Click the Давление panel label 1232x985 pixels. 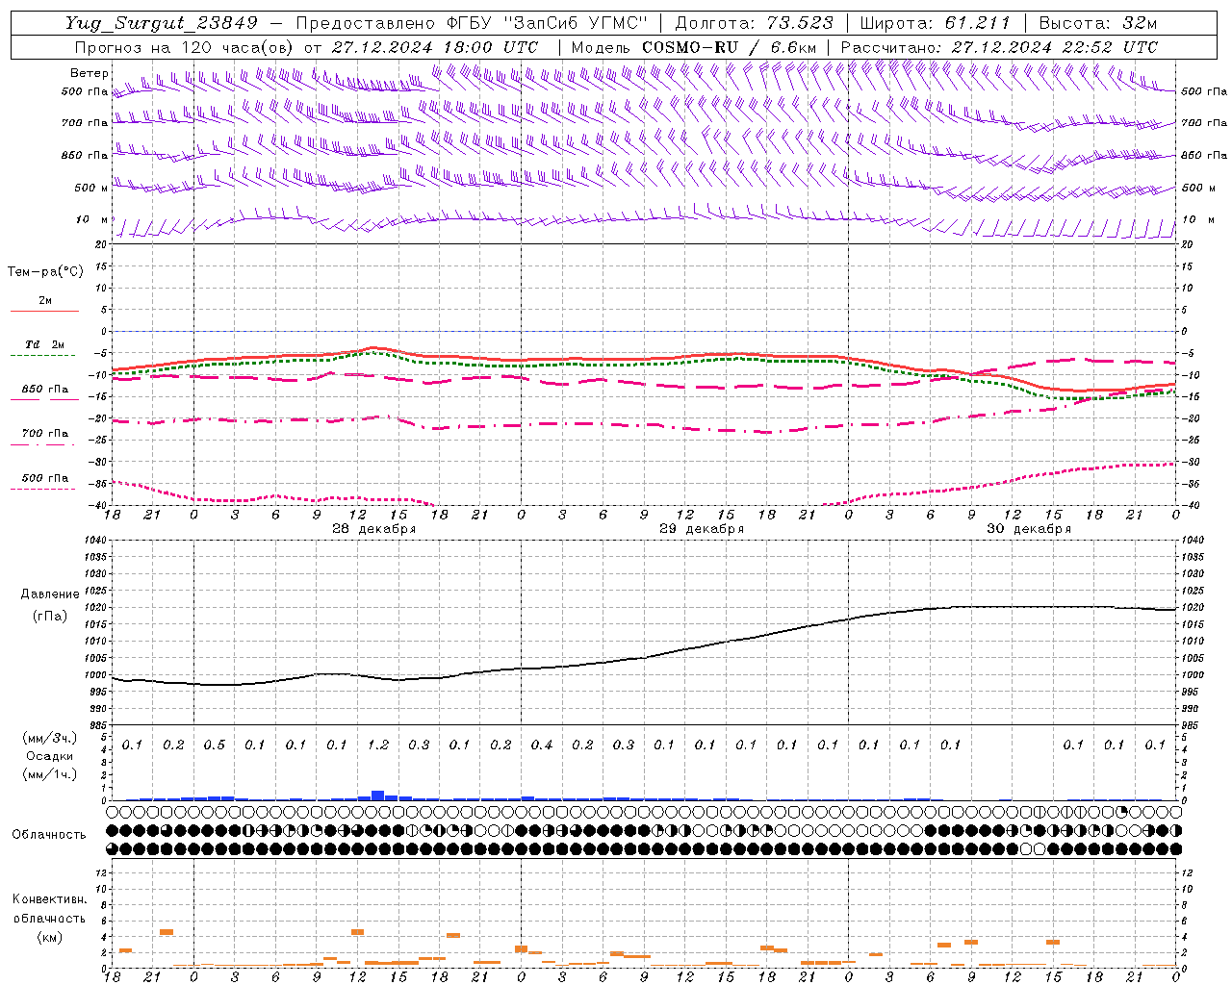click(48, 594)
